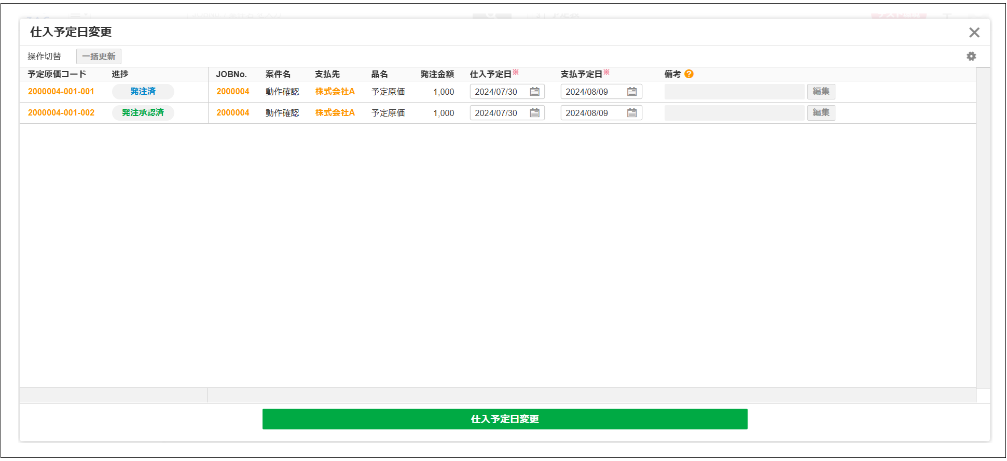Open cost code link 2000004-001-001
Screen dimensions: 1007x461
click(x=61, y=92)
